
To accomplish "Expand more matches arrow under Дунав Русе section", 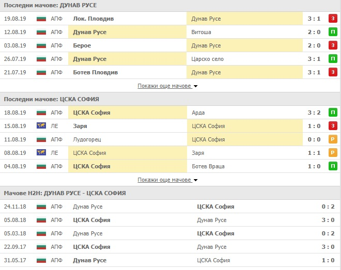I will pyautogui.click(x=195, y=86).
